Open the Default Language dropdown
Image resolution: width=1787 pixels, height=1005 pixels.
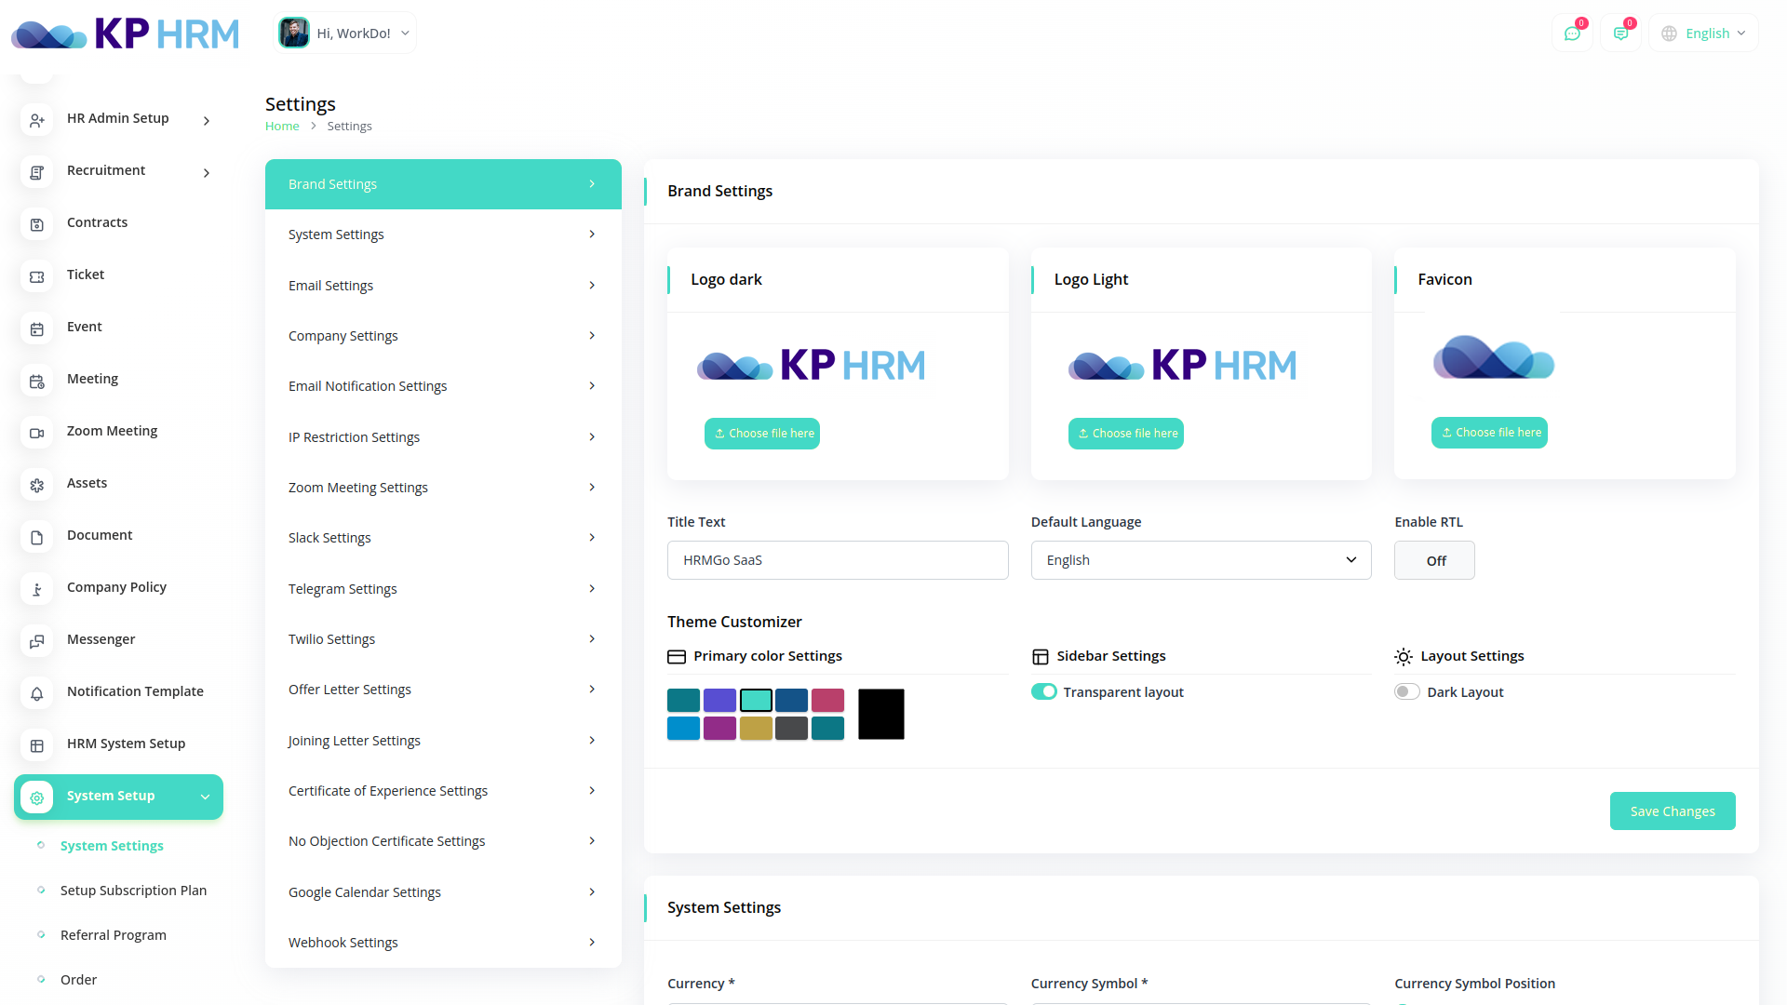tap(1201, 560)
